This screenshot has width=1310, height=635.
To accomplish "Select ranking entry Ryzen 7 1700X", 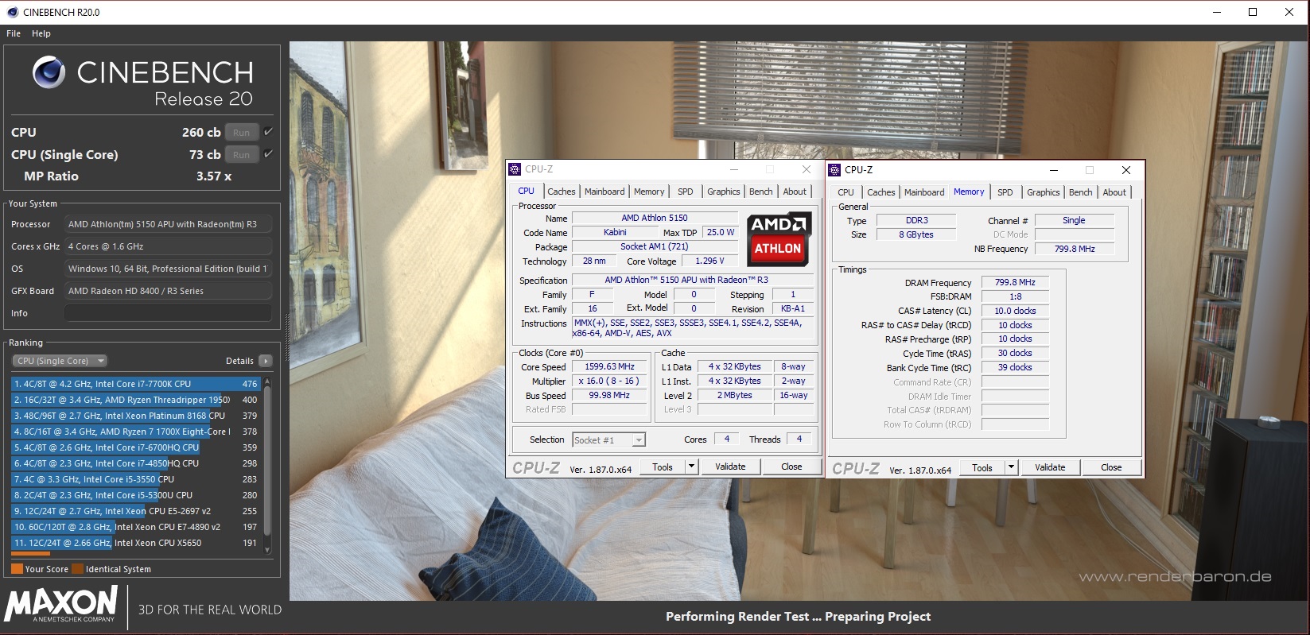I will 136,432.
